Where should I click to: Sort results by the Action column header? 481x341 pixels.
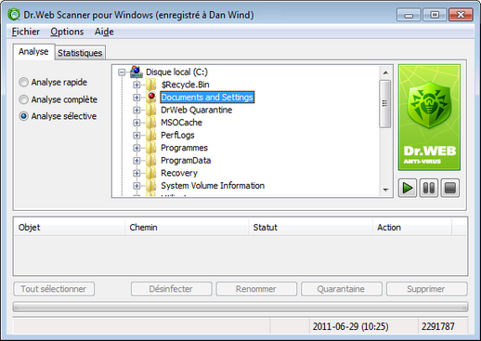[412, 228]
